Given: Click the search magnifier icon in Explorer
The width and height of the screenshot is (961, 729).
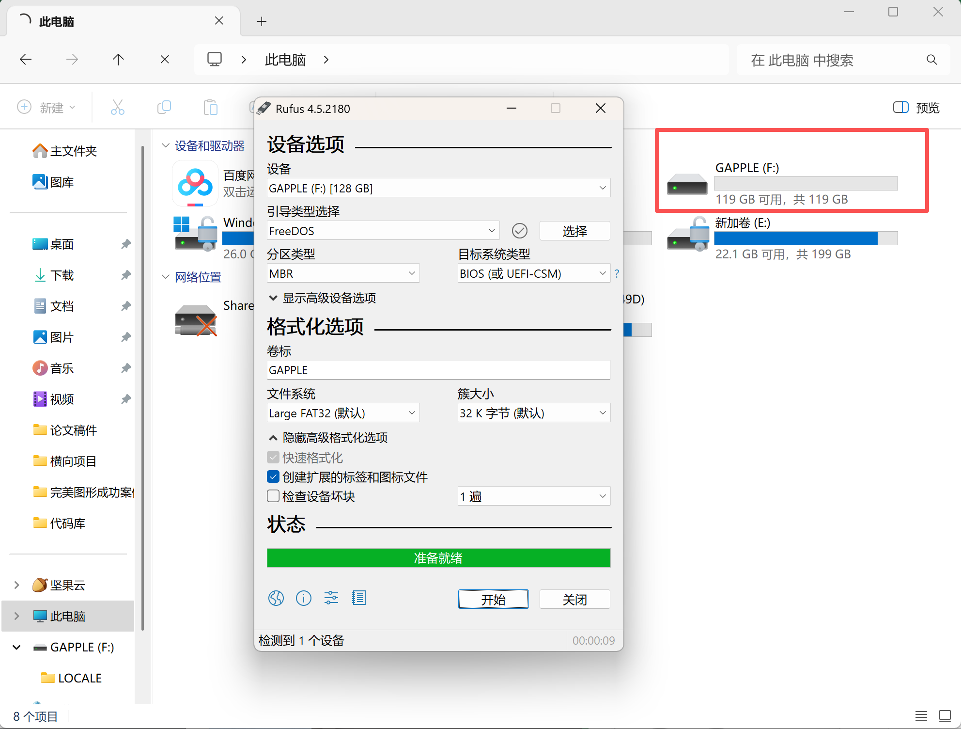Looking at the screenshot, I should pos(931,60).
